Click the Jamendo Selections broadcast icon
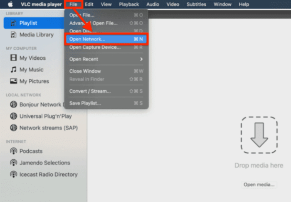This screenshot has height=202, width=291. point(14,163)
